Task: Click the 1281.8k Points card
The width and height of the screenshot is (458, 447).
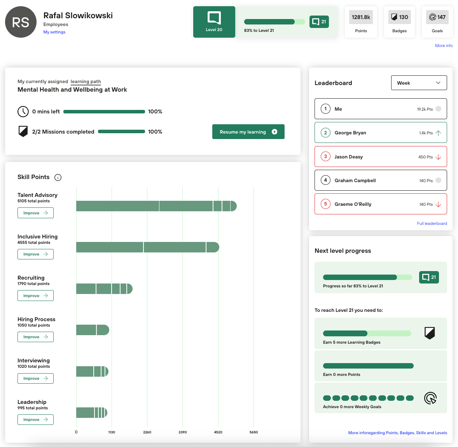Action: (361, 22)
